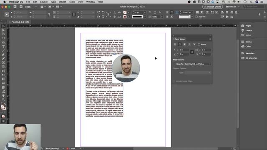Image resolution: width=267 pixels, height=150 pixels.
Task: Select the Ellipse tool
Action: (x=3, y=67)
